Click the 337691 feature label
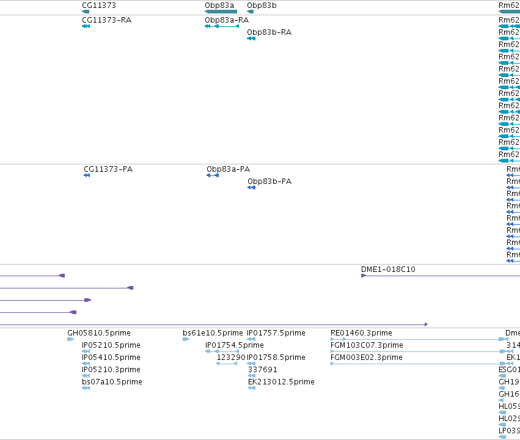The height and width of the screenshot is (440, 520). (263, 370)
